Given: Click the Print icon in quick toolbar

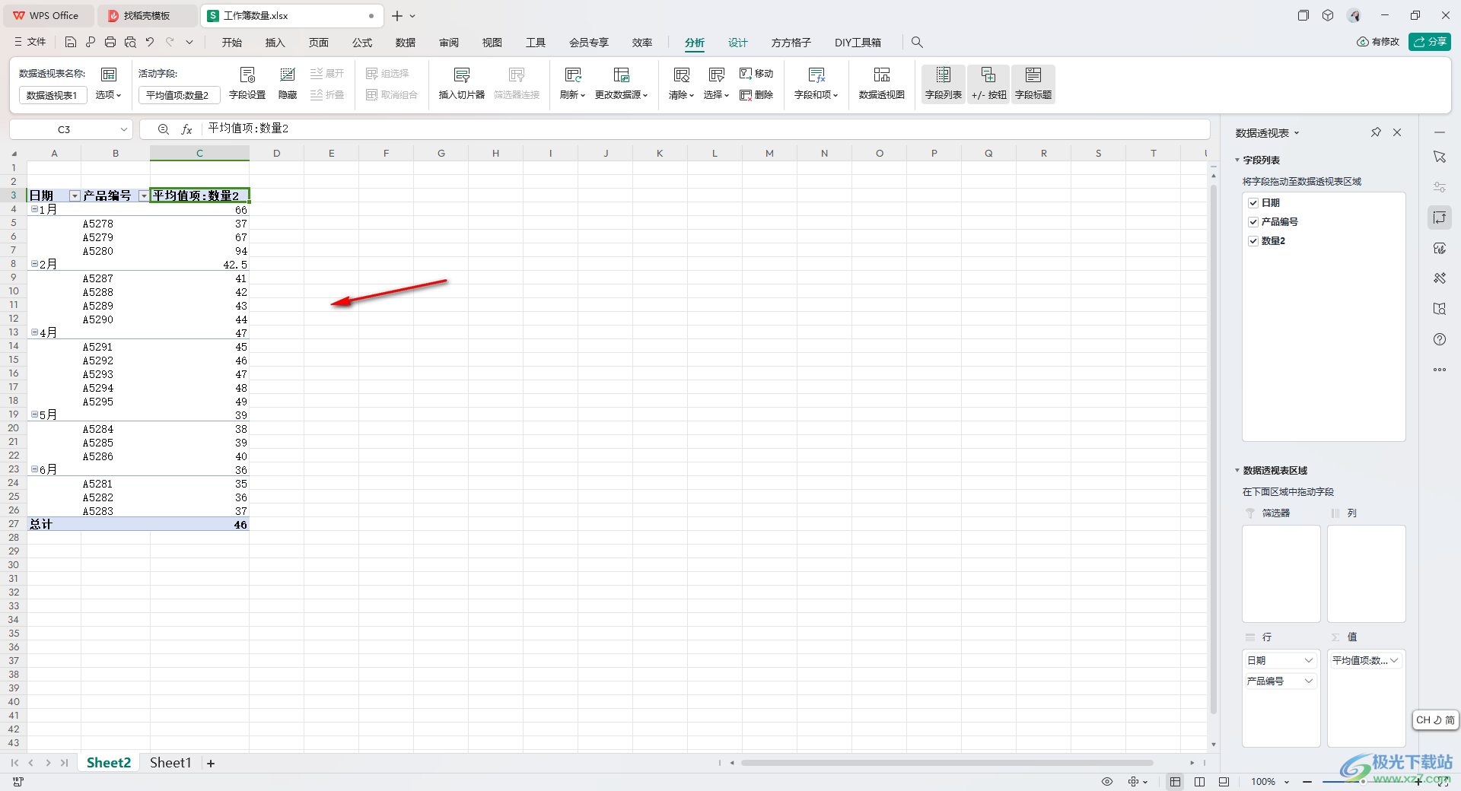Looking at the screenshot, I should coord(110,43).
